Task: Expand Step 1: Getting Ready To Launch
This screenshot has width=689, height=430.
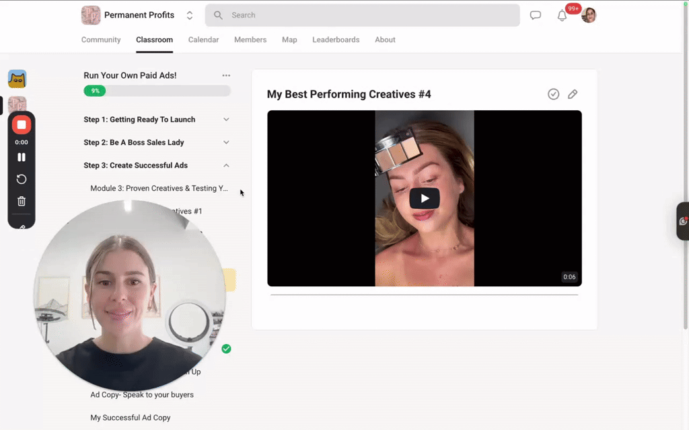Action: (226, 119)
